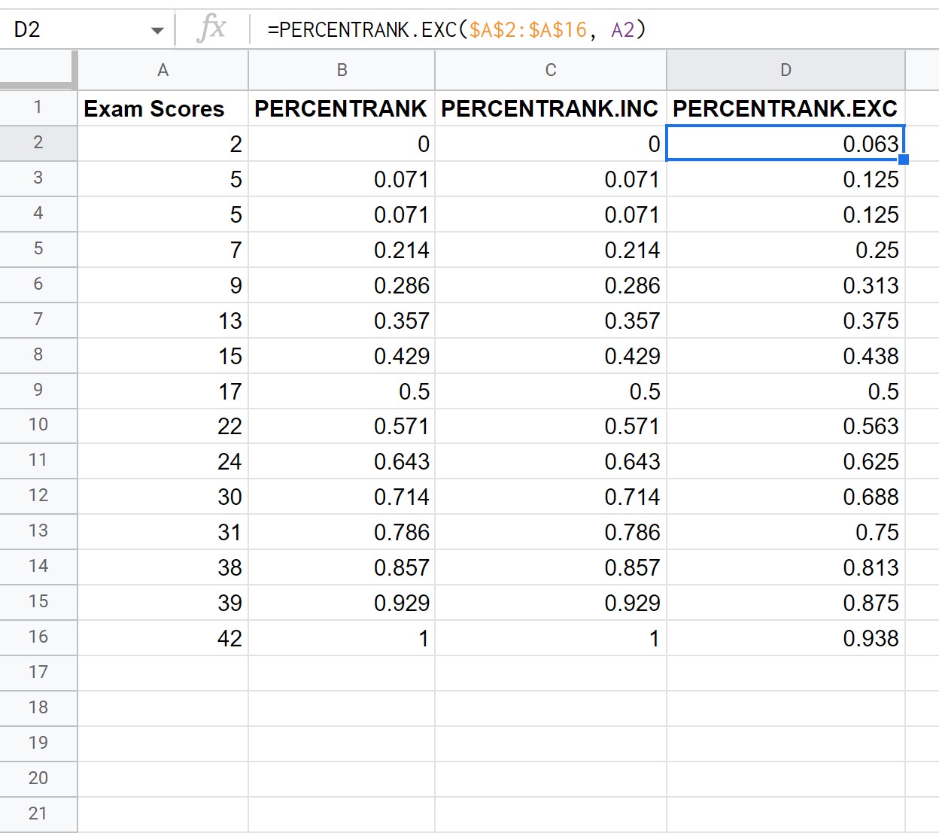Select column D header
Image resolution: width=939 pixels, height=833 pixels.
pyautogui.click(x=786, y=70)
